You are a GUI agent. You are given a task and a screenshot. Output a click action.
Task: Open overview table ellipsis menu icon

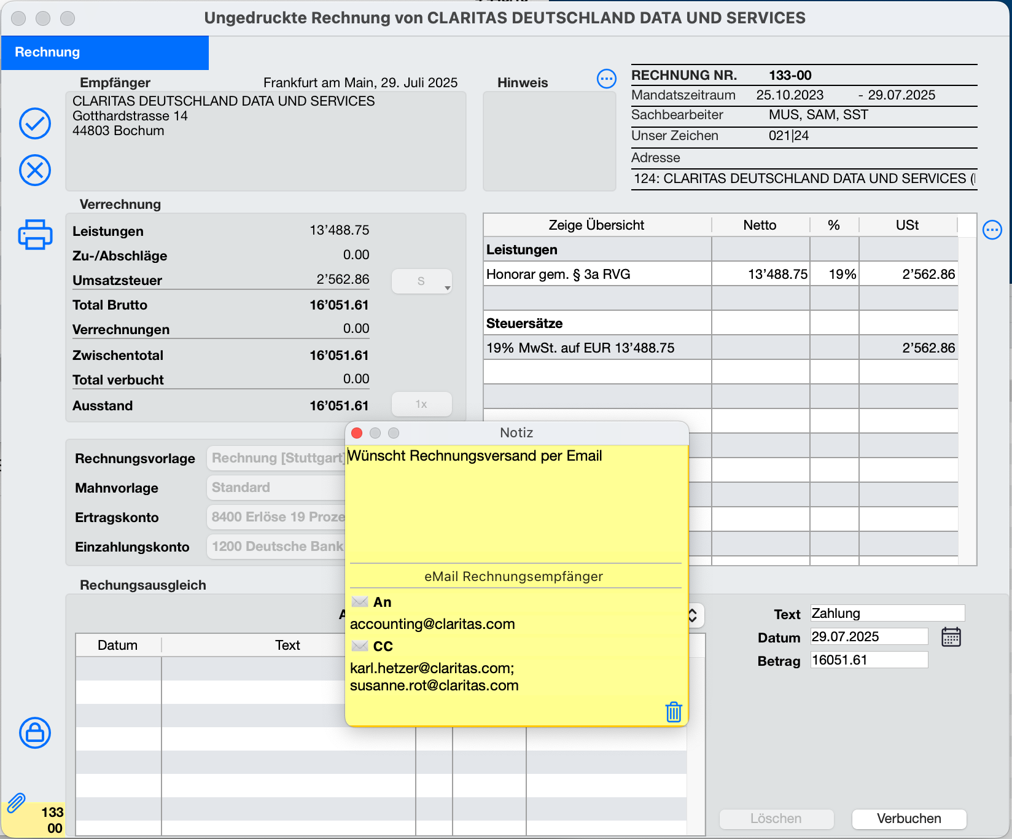pos(992,230)
